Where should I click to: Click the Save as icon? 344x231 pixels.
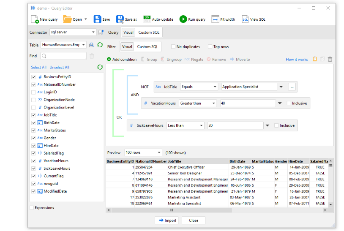point(120,19)
